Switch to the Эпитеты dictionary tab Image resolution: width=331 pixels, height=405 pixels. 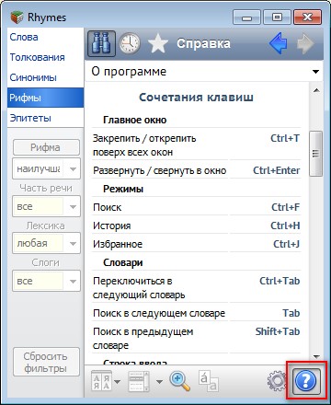(x=45, y=118)
